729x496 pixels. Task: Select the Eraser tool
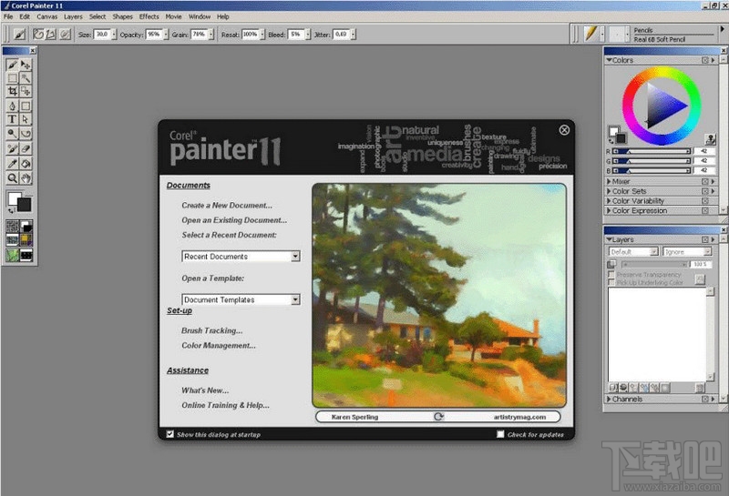click(x=26, y=148)
